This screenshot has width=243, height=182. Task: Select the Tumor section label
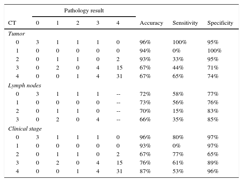click(x=15, y=34)
